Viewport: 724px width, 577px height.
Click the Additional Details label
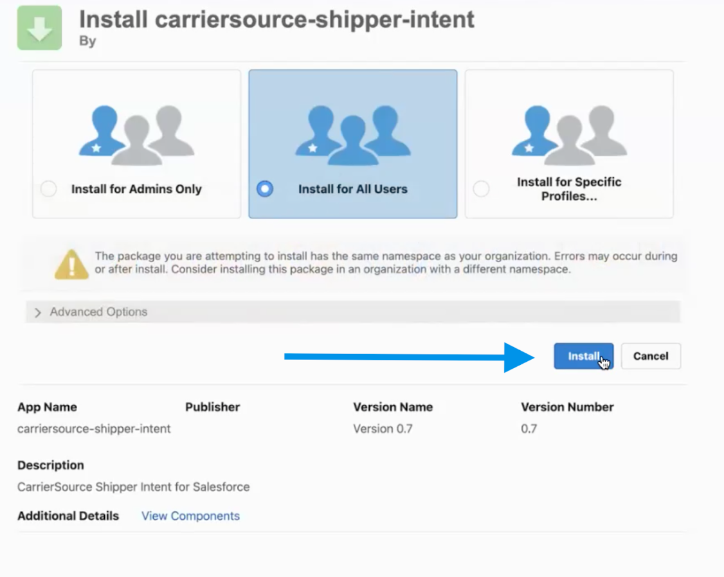tap(68, 516)
